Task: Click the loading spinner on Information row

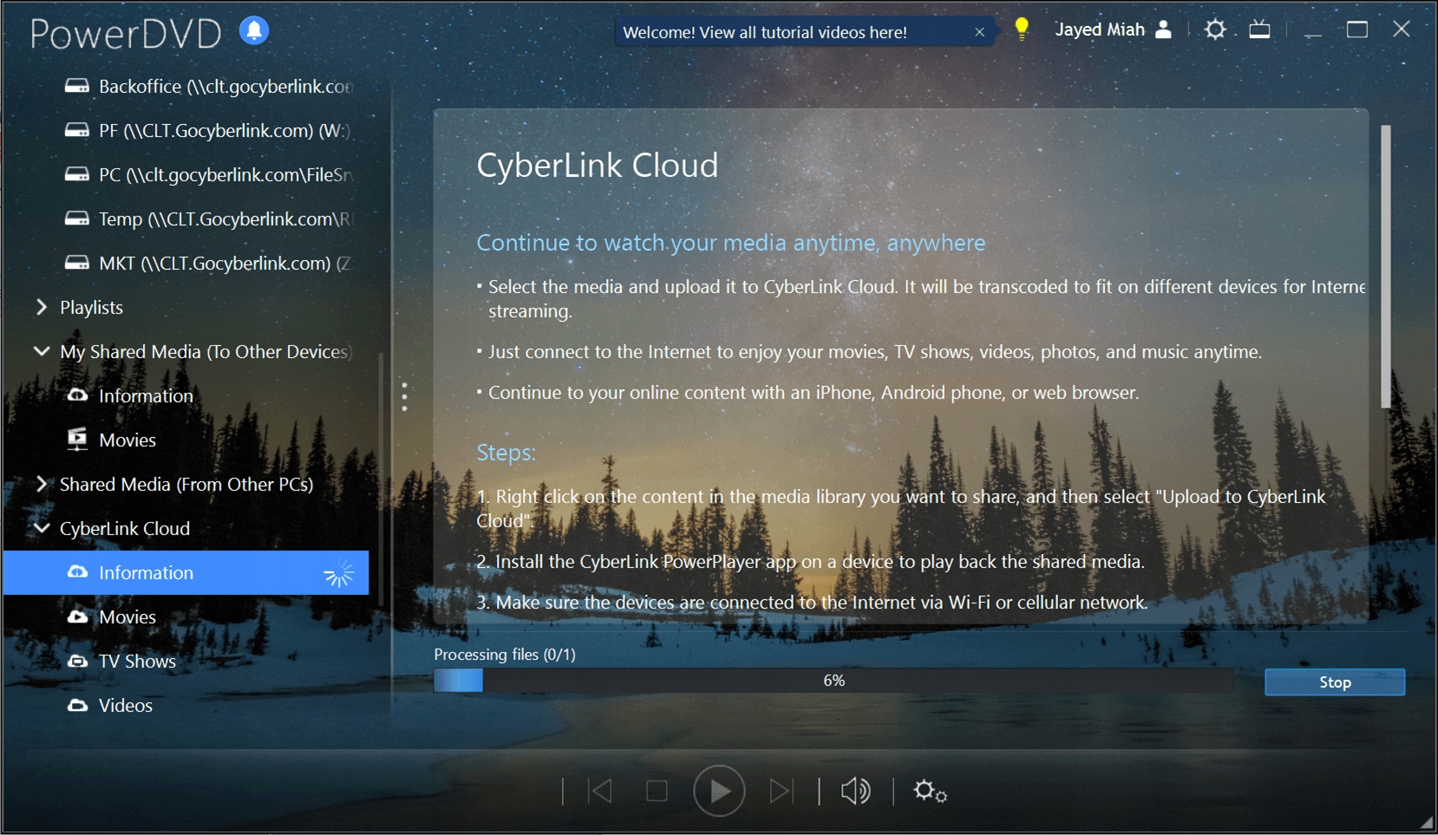Action: 339,573
